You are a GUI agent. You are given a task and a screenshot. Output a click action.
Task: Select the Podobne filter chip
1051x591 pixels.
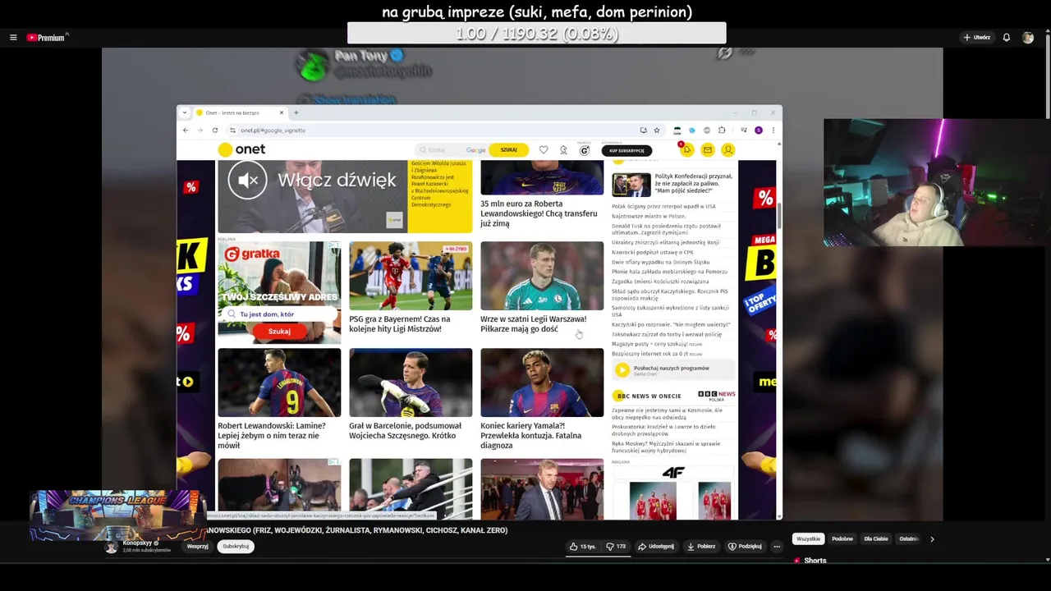pos(842,539)
